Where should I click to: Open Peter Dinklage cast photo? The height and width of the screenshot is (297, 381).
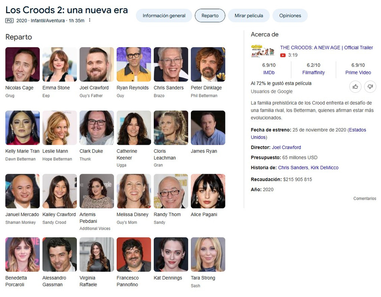(x=208, y=64)
